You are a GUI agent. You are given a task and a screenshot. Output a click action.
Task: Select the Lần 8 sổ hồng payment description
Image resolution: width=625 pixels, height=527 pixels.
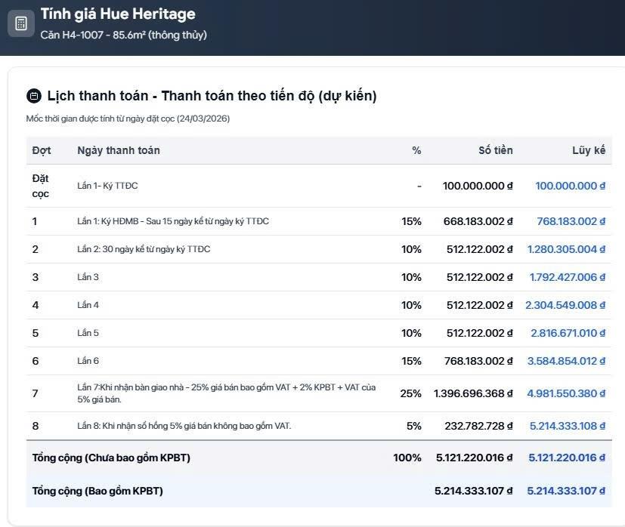point(184,426)
